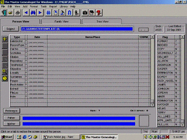187x140 pixels.
Task: Select the DateSrchd tag row
Action: [x=80, y=41]
